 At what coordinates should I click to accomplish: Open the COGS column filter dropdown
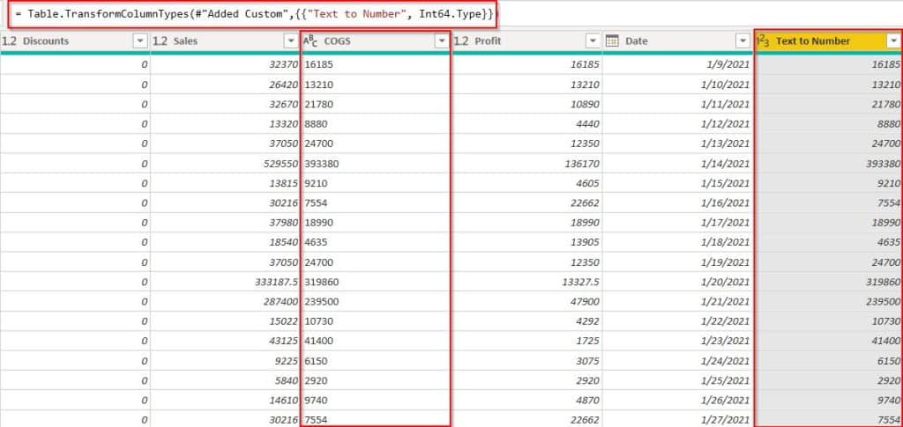[x=442, y=40]
